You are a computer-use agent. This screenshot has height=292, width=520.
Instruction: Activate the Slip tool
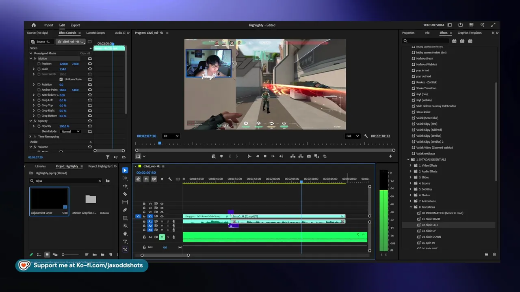125,202
